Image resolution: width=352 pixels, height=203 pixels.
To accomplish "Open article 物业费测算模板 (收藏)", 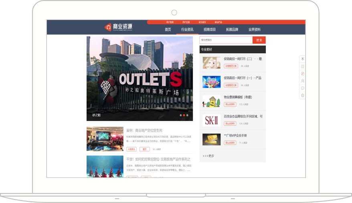I will coord(238,97).
